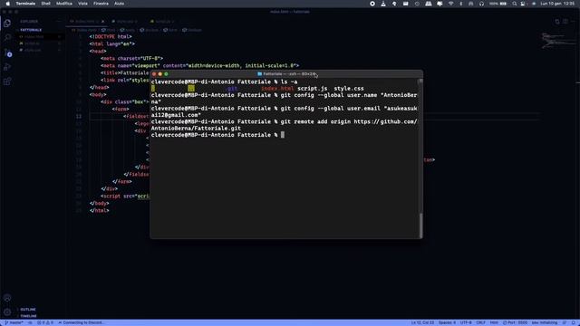
Task: Click '<!DOCTYPE html>' line in editor
Action: (x=111, y=36)
